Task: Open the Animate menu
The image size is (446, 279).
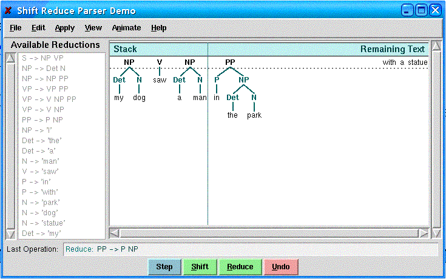Action: [126, 28]
